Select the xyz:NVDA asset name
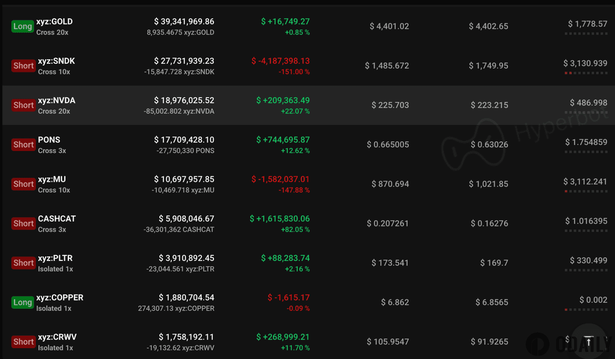This screenshot has width=615, height=359. tap(56, 100)
